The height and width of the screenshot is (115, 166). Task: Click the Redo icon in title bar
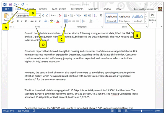click(x=23, y=4)
